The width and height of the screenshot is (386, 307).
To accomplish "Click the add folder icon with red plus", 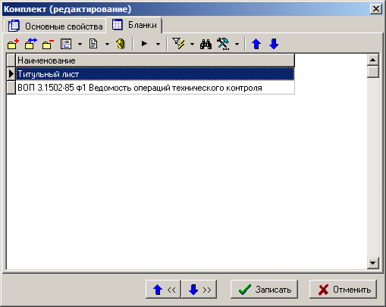I will coord(13,44).
